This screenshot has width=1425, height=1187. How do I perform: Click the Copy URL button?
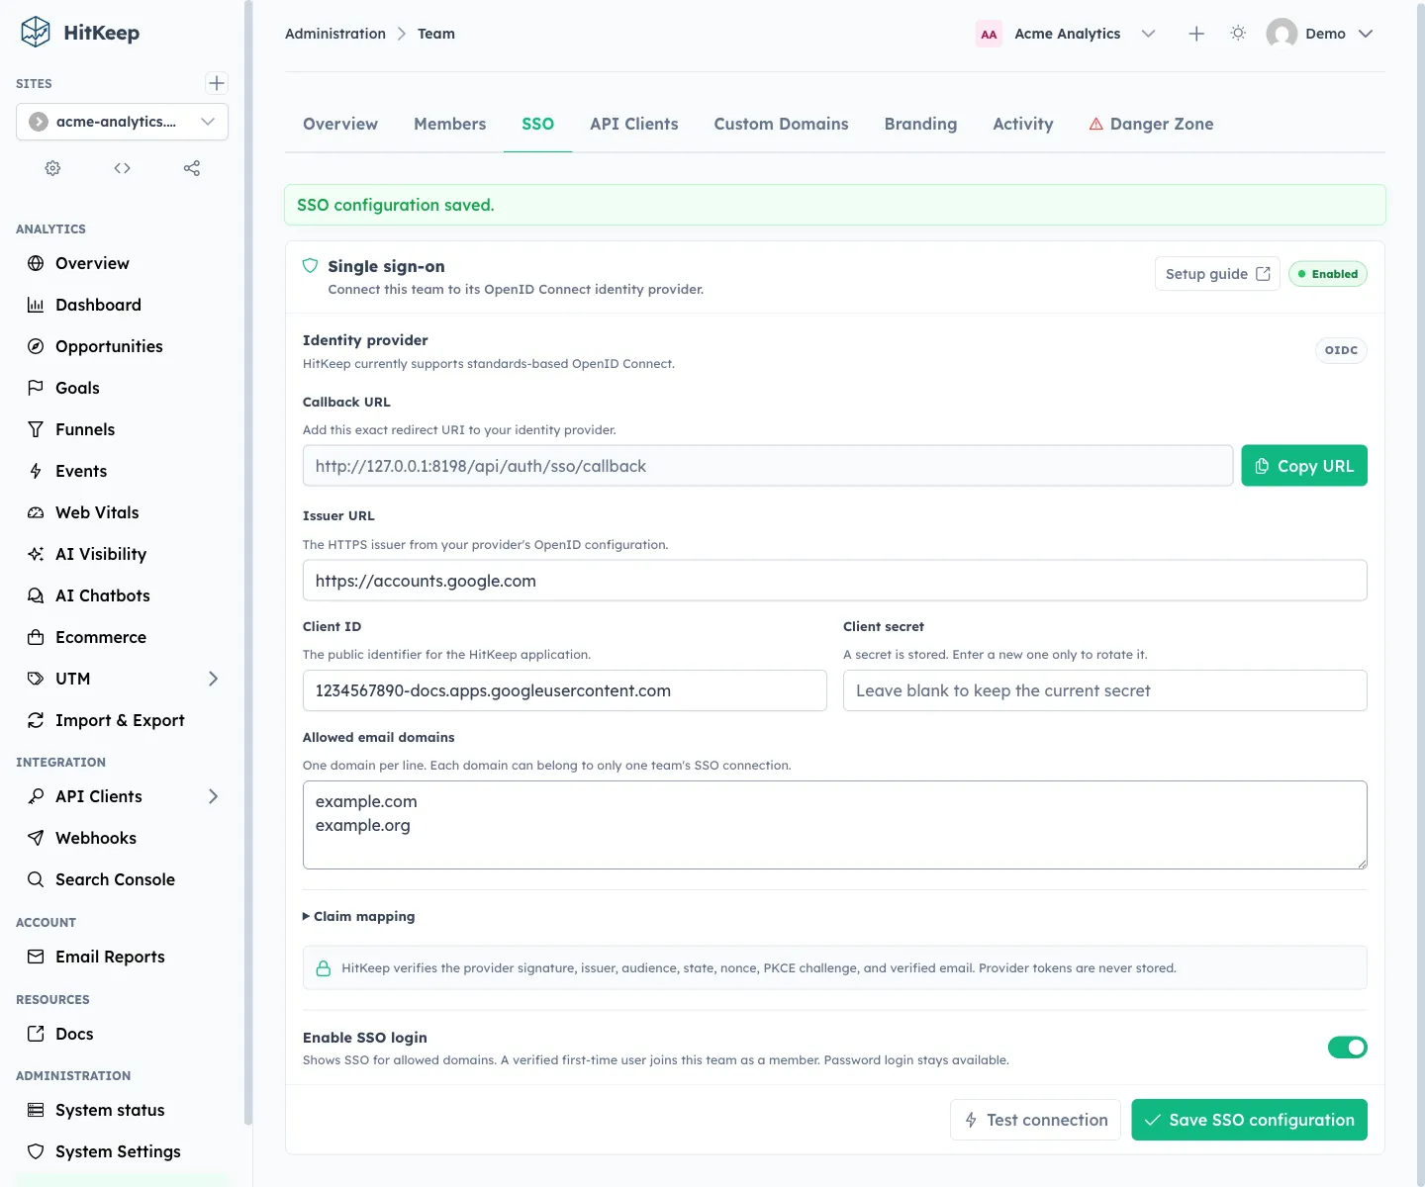(x=1304, y=466)
